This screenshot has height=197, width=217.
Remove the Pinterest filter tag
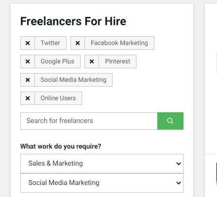(92, 61)
